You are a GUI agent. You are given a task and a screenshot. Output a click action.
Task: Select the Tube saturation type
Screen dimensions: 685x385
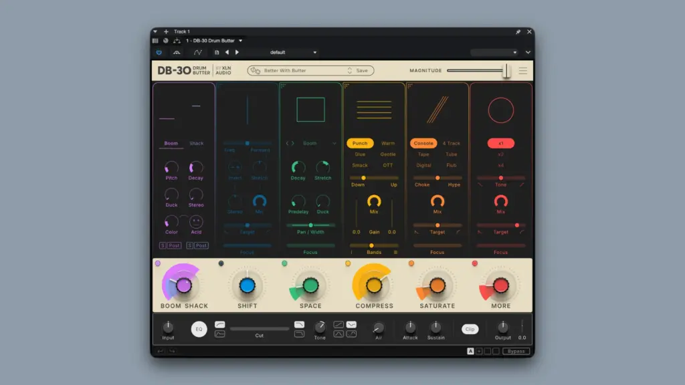[452, 154]
